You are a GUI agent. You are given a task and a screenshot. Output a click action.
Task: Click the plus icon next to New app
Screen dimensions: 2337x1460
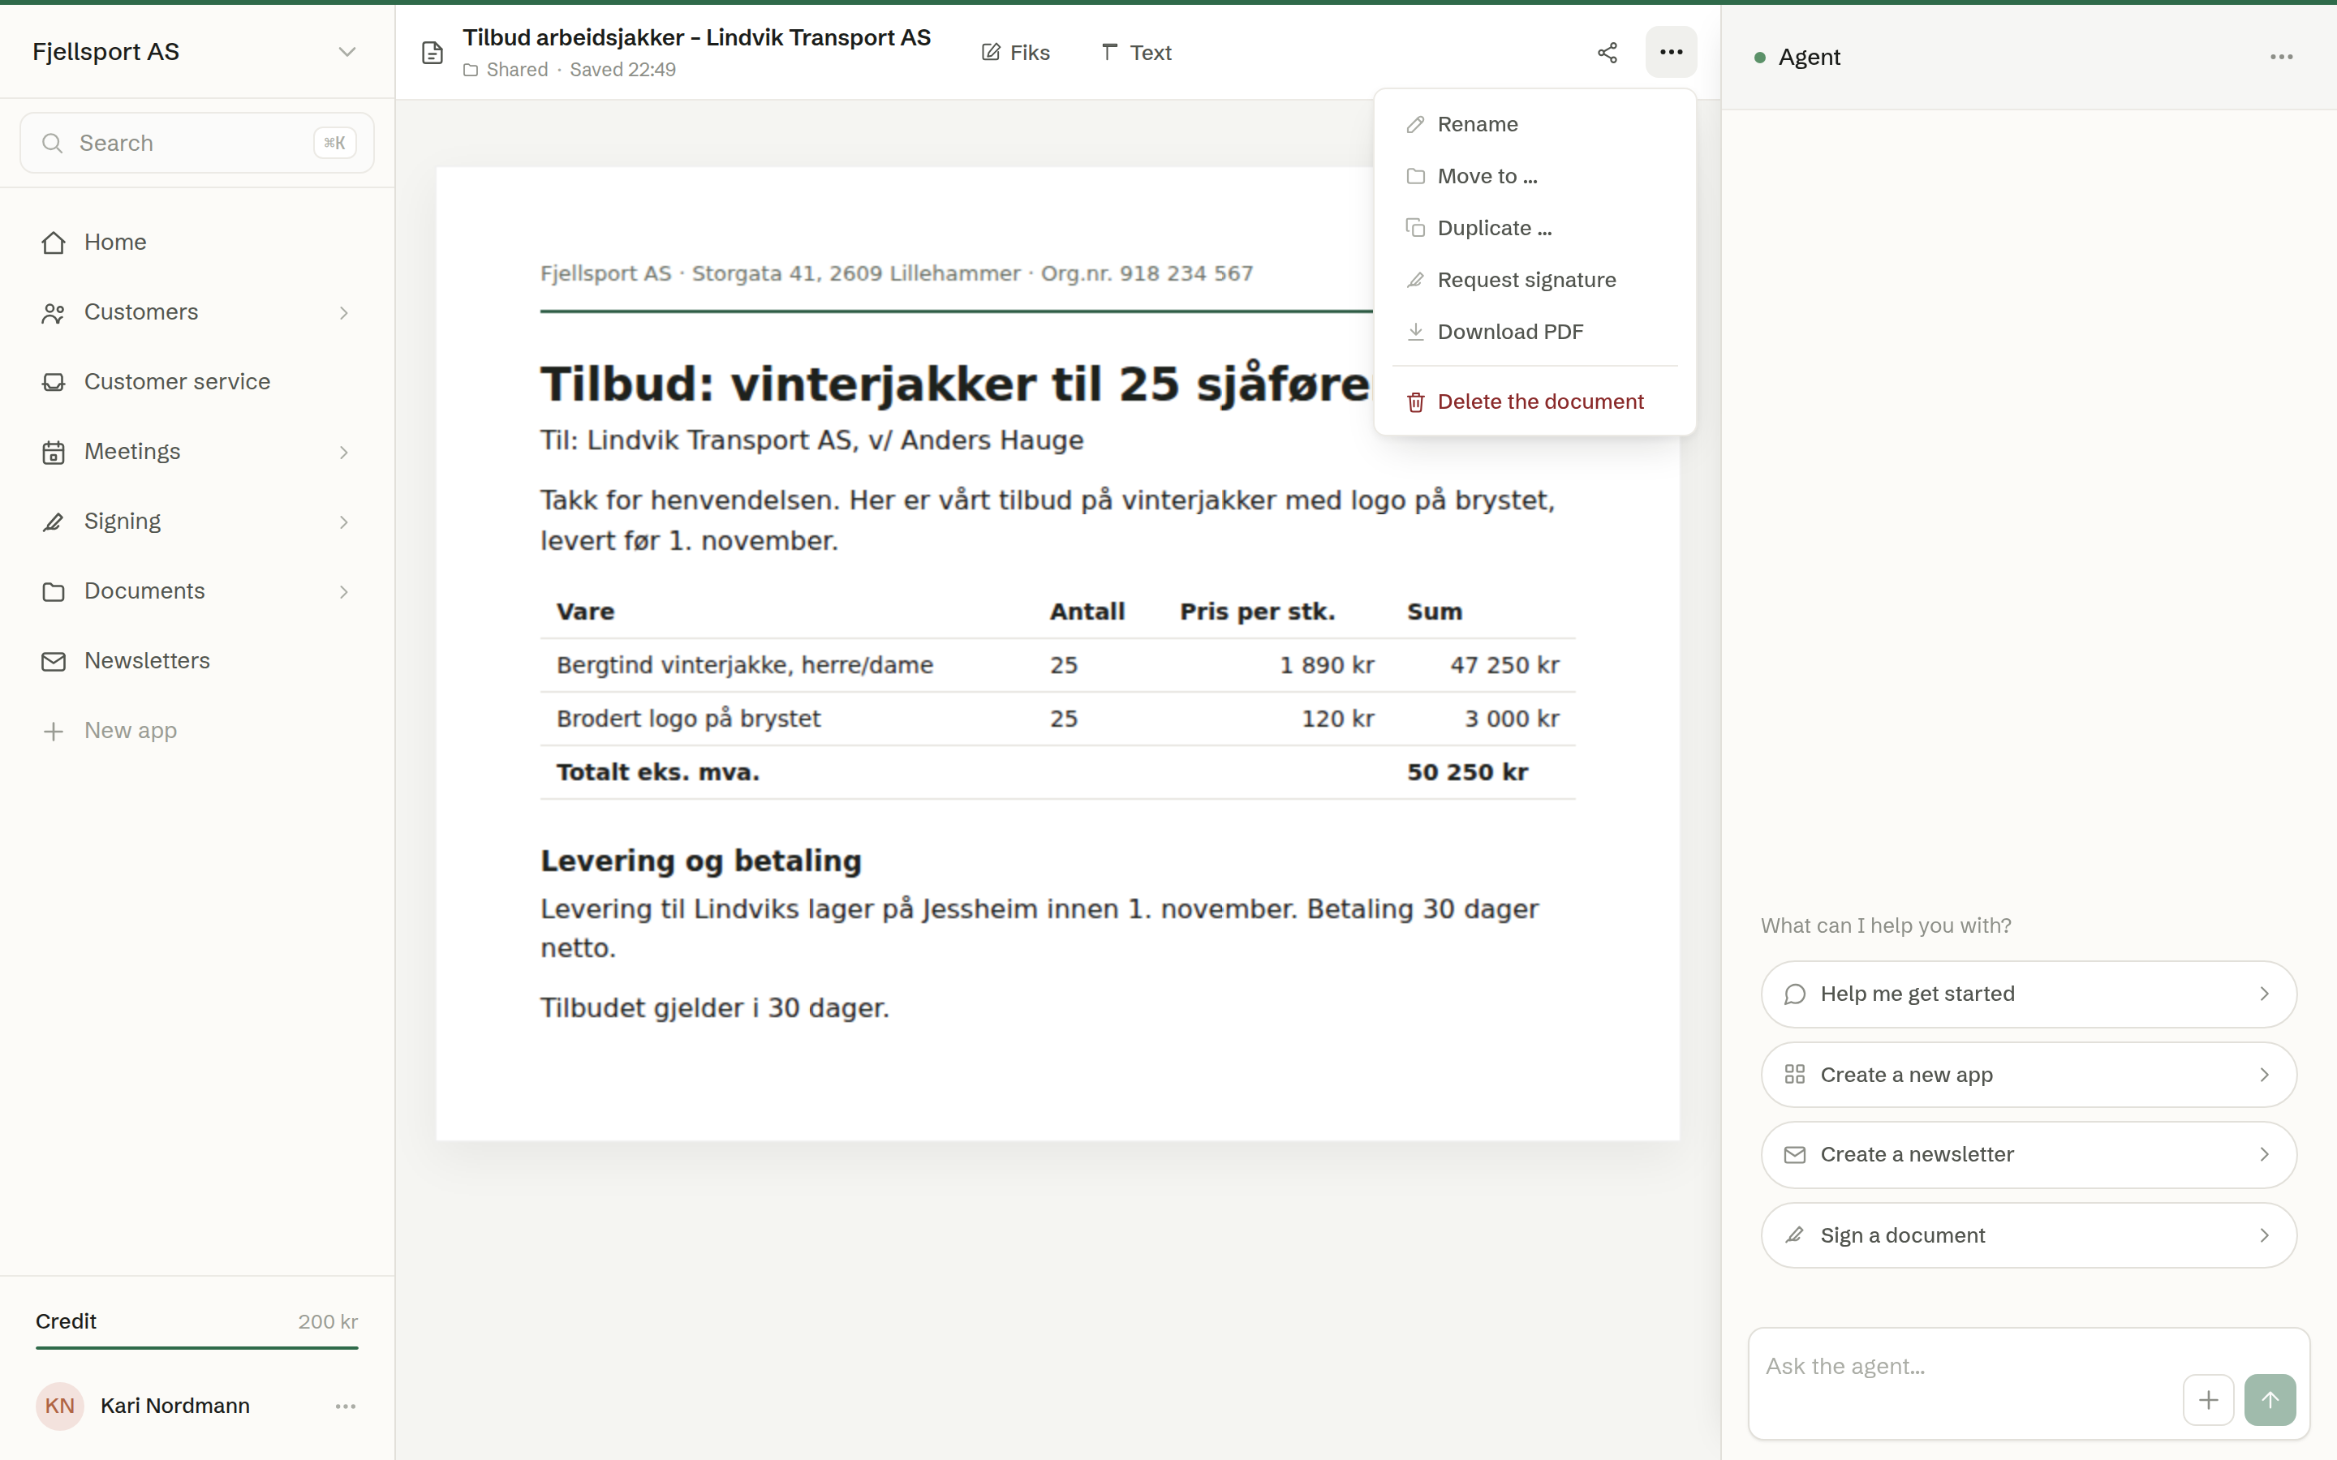pos(53,731)
